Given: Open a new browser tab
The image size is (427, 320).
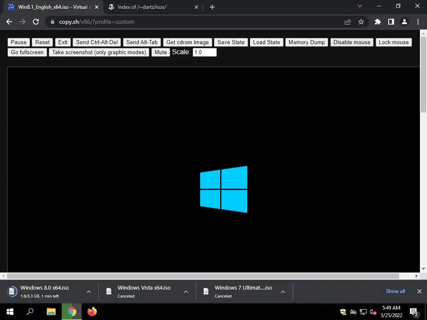Looking at the screenshot, I should (x=212, y=7).
